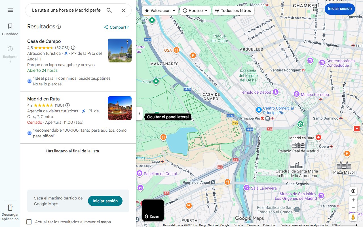Image resolution: width=363 pixels, height=227 pixels.
Task: Open the main navigation menu
Action: (10, 10)
